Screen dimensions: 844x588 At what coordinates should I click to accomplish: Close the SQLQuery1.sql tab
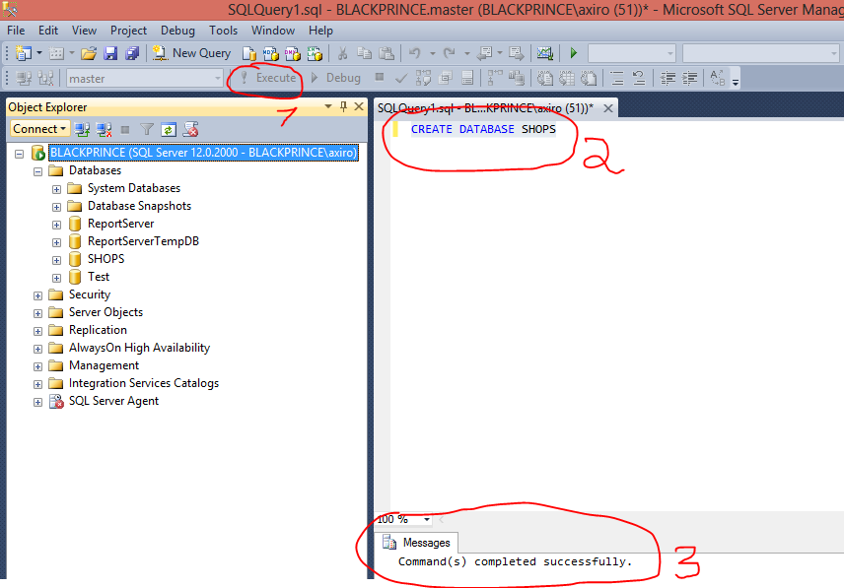pos(608,108)
